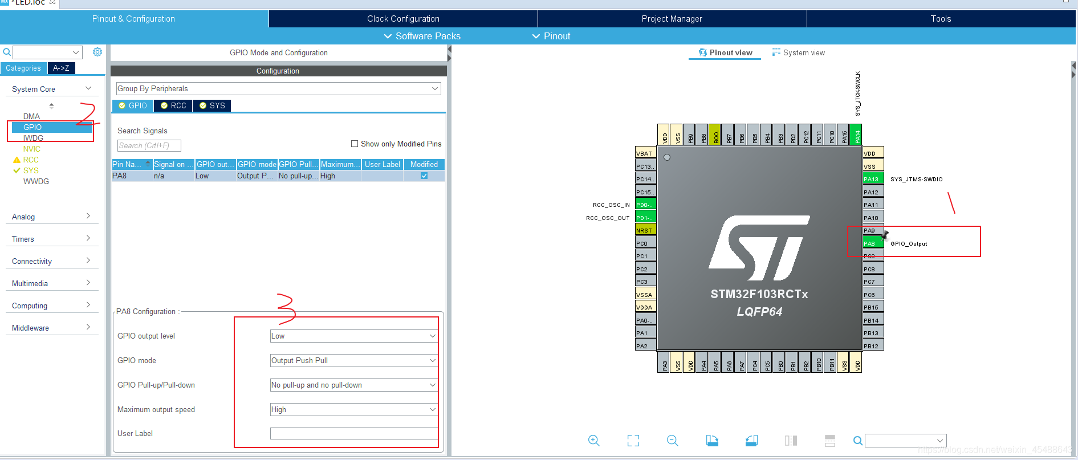The width and height of the screenshot is (1078, 460).
Task: Click the PA13 pin on the chip
Action: [x=873, y=179]
